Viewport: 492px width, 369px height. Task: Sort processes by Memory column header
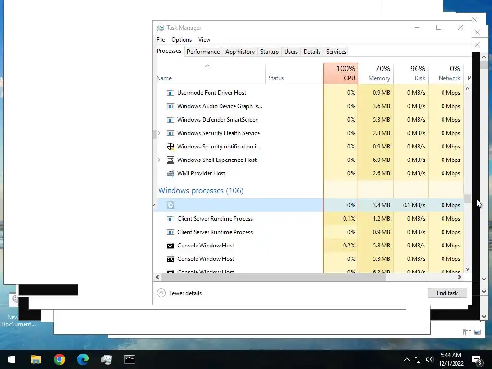click(376, 74)
